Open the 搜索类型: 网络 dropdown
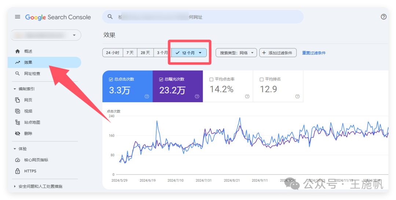The width and height of the screenshot is (396, 200). pyautogui.click(x=236, y=53)
